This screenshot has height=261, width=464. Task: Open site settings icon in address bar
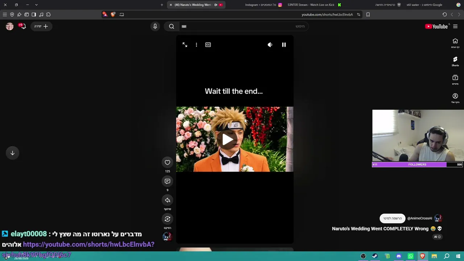pos(359,14)
